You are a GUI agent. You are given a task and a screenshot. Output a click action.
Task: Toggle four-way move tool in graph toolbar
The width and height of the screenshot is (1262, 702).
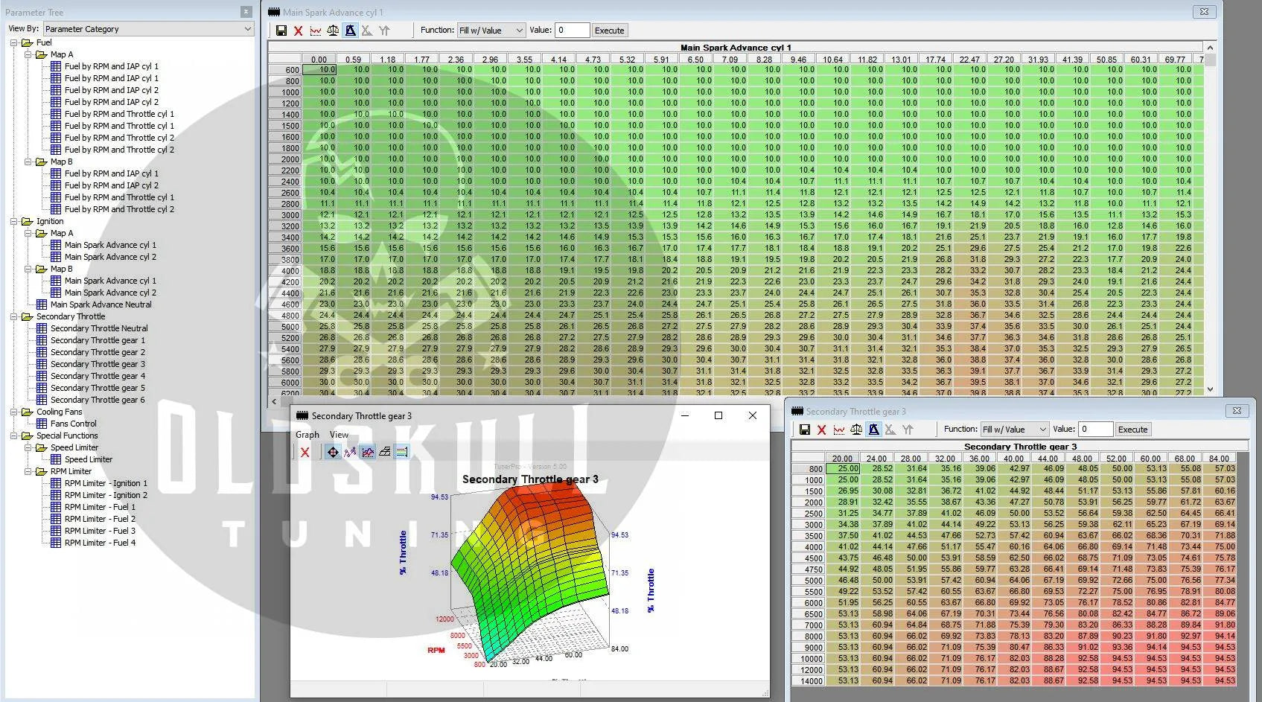click(x=332, y=452)
